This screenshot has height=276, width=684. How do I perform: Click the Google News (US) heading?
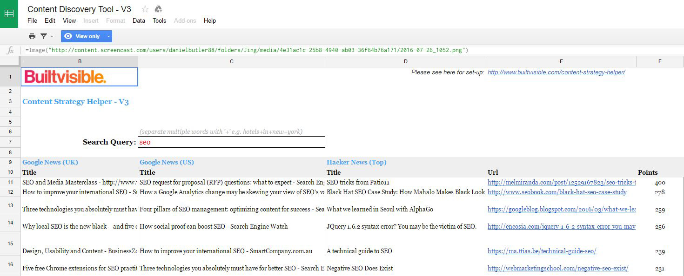tap(167, 162)
